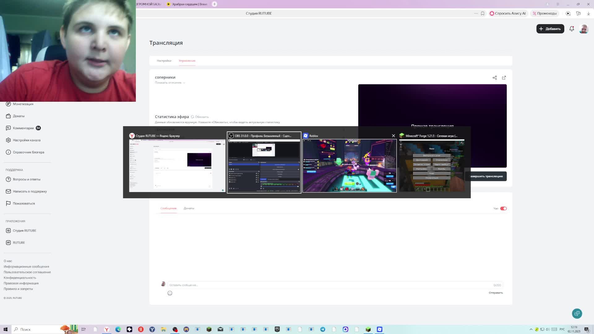Click the Отправить send link

(496, 293)
